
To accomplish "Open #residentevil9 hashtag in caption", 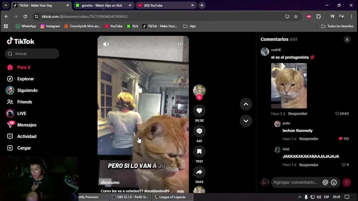I will click(x=157, y=191).
